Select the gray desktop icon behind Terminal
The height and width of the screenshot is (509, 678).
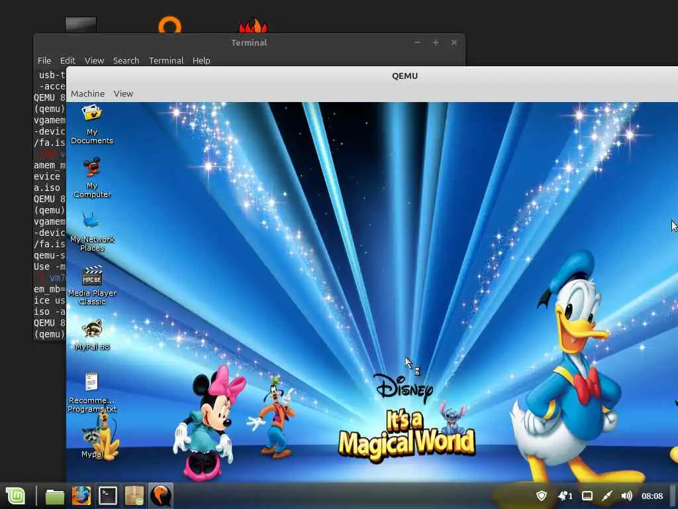pos(80,25)
